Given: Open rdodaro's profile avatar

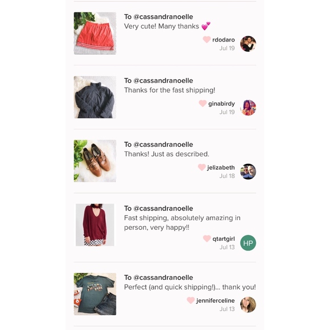Looking at the screenshot, I should pos(248,44).
